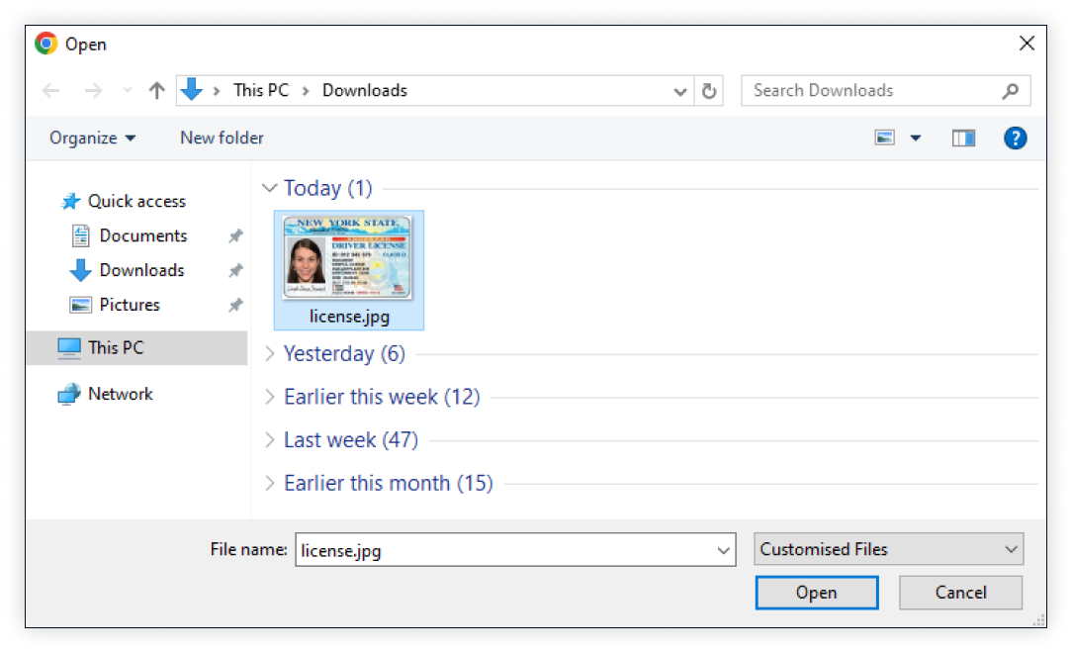Click the search magnifier icon
The height and width of the screenshot is (653, 1072).
(1010, 91)
